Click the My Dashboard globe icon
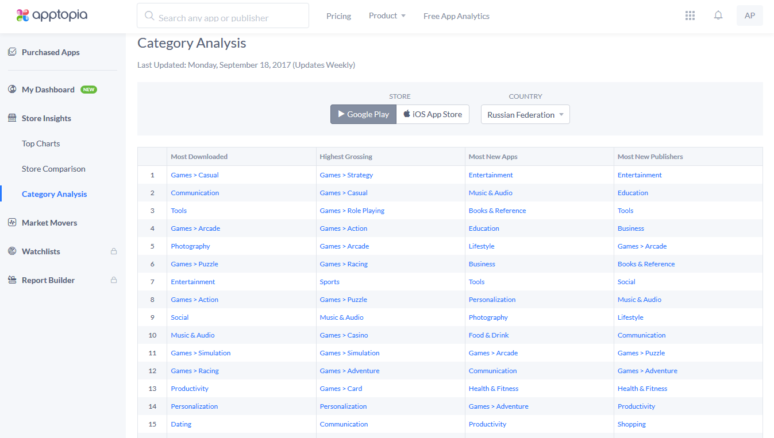Viewport: 774px width, 438px height. [12, 90]
